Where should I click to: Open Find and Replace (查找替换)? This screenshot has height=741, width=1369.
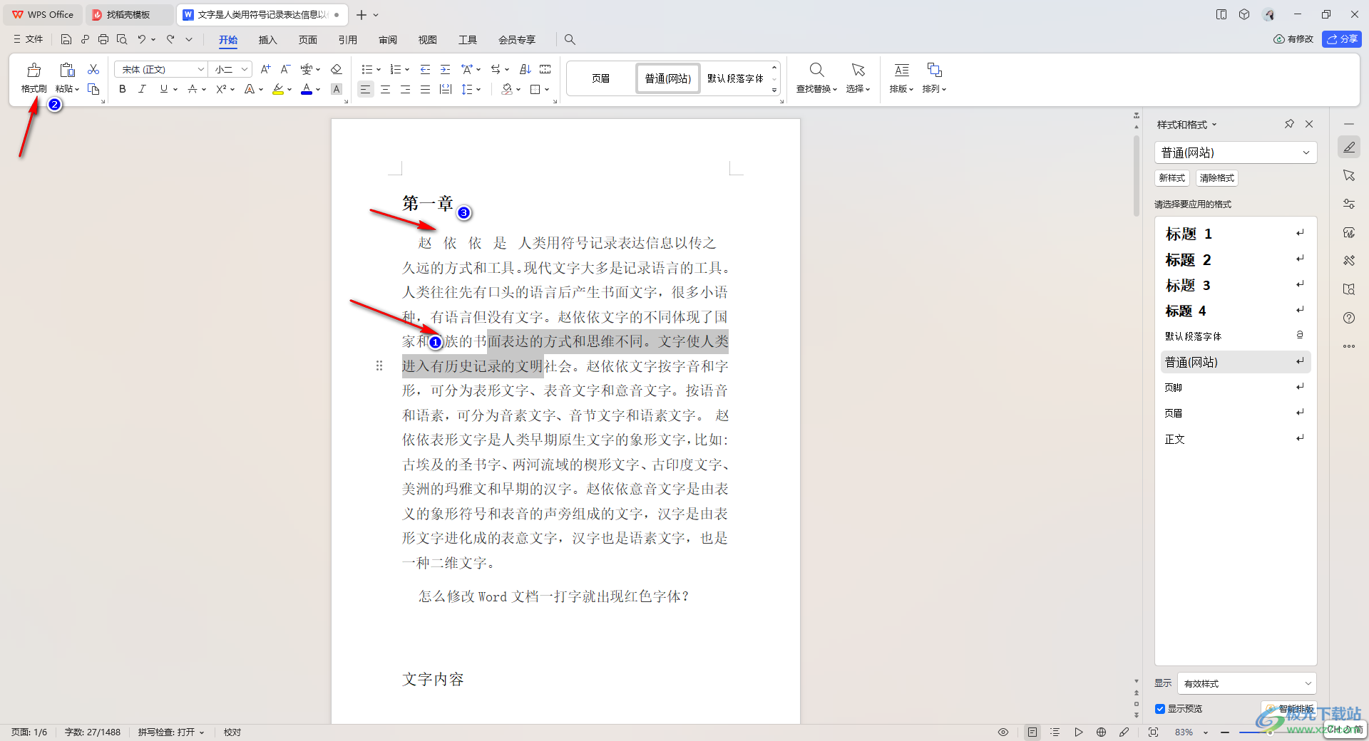pos(816,78)
